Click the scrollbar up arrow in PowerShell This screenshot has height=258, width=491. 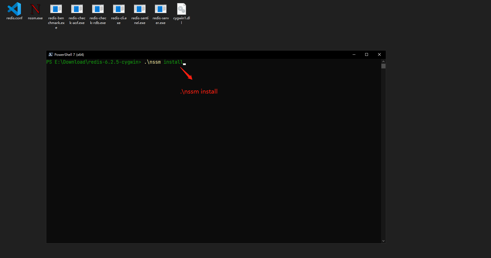click(383, 61)
